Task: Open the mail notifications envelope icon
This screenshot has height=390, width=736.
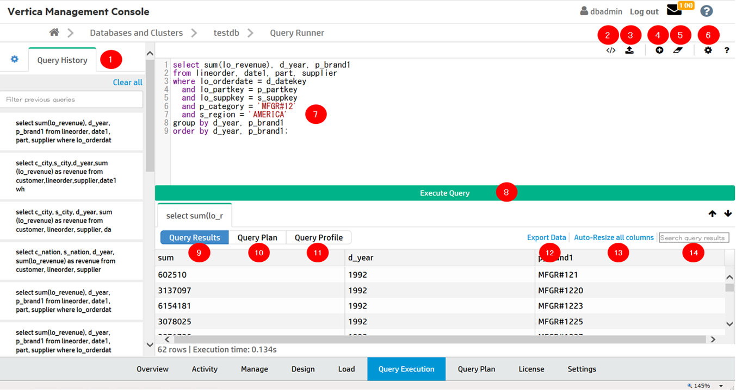Action: click(x=674, y=10)
